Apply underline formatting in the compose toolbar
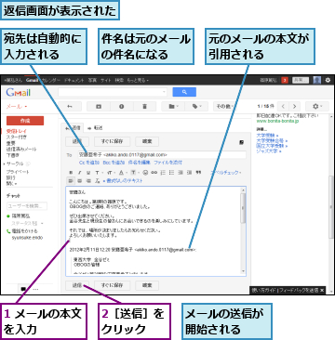The width and height of the screenshot is (335, 340). (88, 173)
